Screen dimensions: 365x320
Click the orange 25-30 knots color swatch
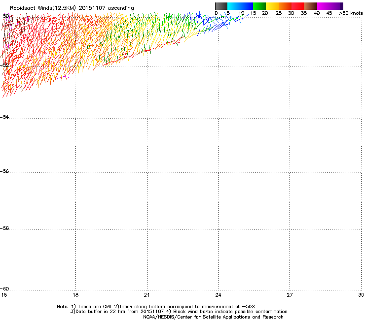coord(285,6)
